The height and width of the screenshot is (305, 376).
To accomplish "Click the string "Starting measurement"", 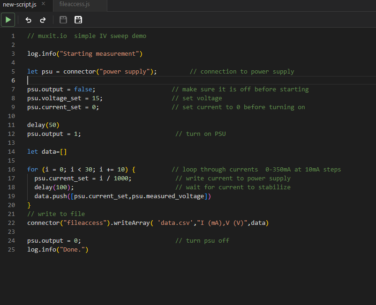I will [x=99, y=54].
